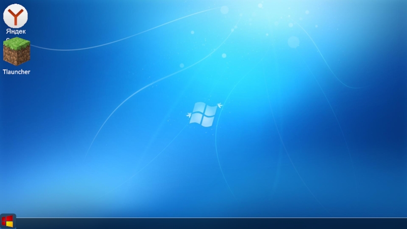Click the yellow pane of the Start flag
407x229 pixels.
point(10,224)
